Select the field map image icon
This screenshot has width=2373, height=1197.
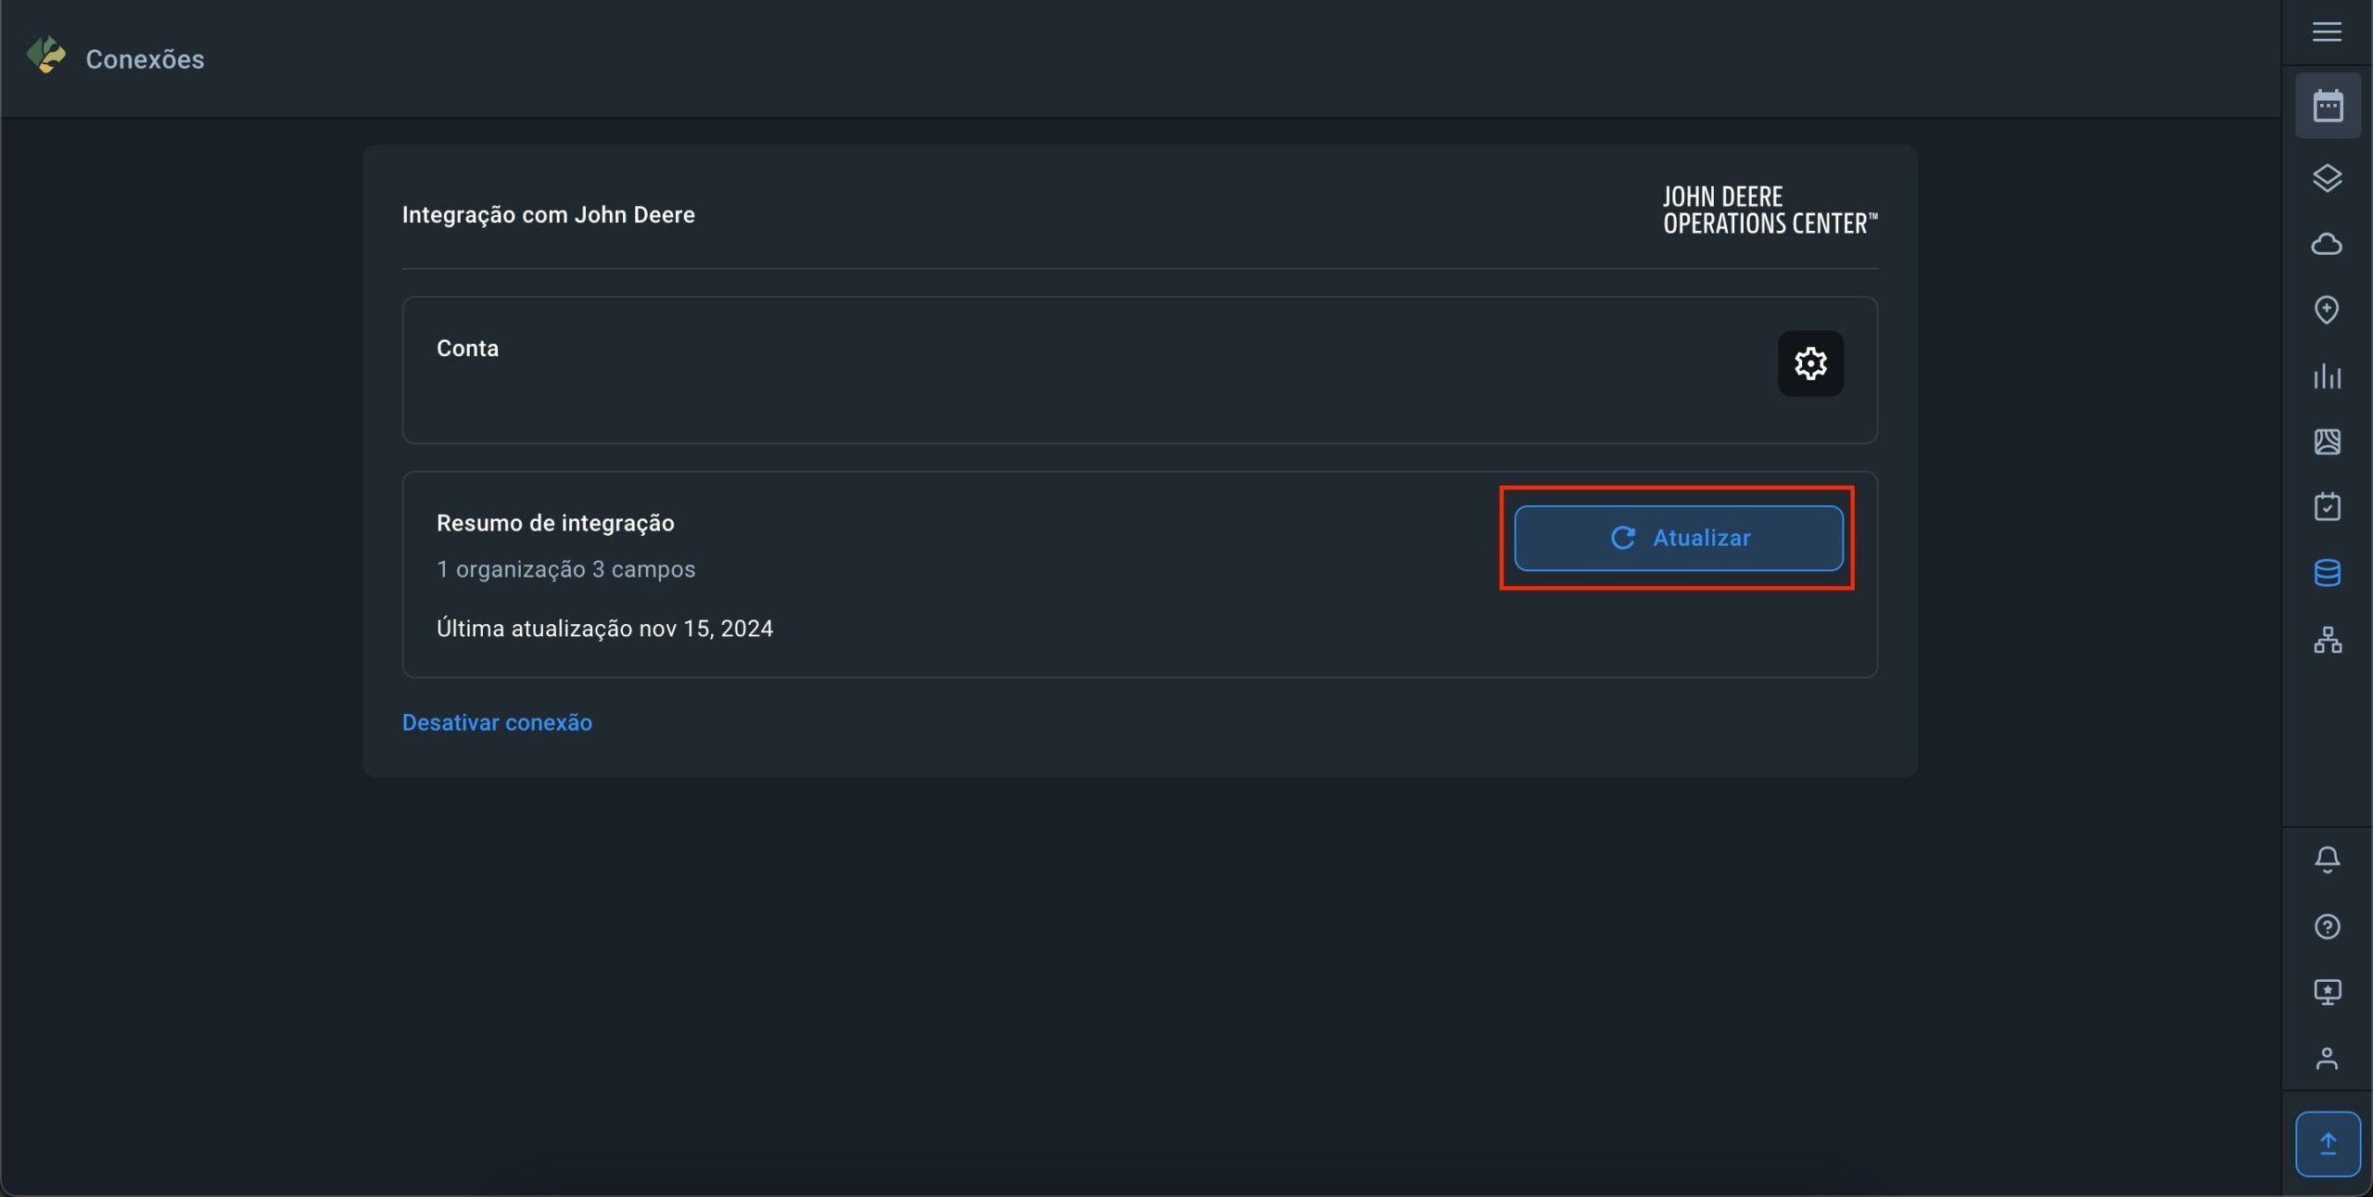click(2327, 441)
